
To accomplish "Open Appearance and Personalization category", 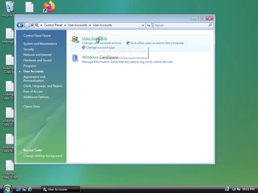I will 34,79.
